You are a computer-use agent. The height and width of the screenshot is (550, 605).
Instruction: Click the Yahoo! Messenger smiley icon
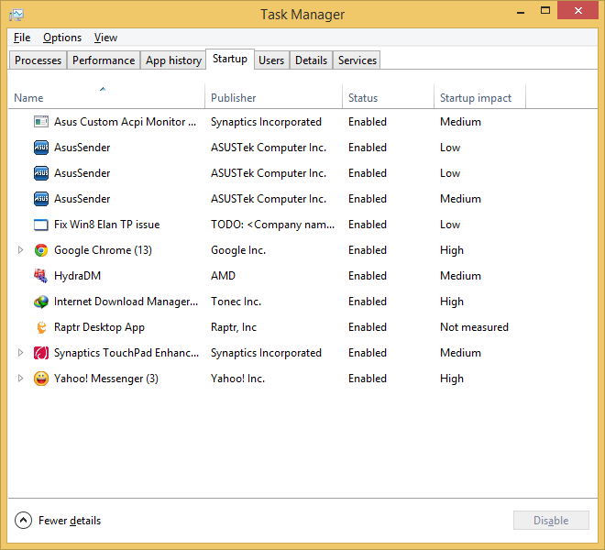(41, 379)
